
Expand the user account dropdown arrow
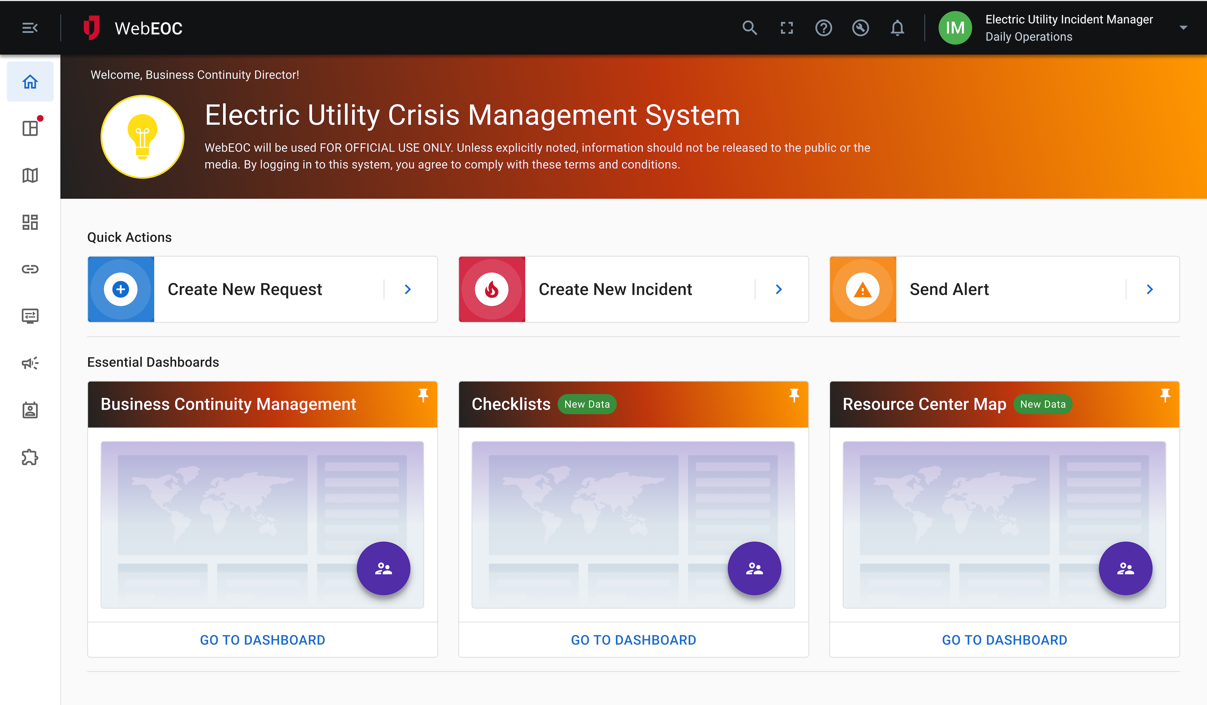click(x=1183, y=28)
